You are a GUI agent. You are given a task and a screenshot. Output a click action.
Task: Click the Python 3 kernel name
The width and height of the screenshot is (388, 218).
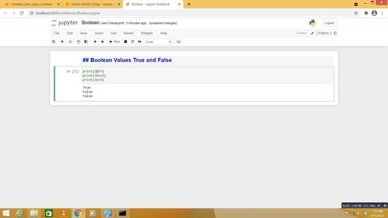pos(325,33)
